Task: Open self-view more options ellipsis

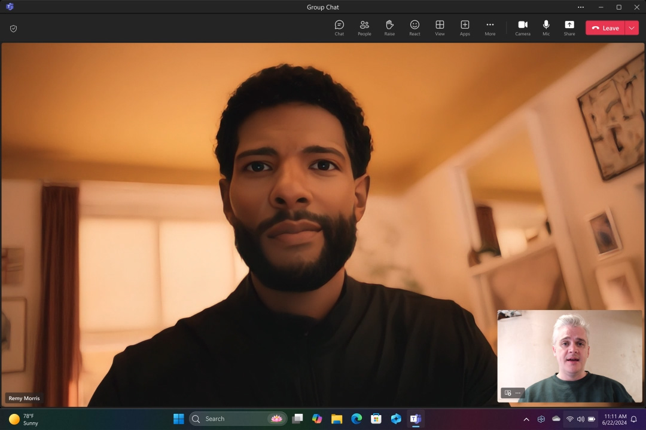Action: [x=518, y=393]
